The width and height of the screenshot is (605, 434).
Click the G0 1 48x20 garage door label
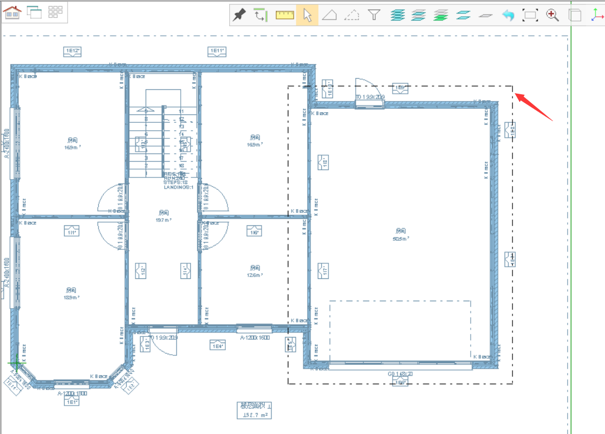400,374
